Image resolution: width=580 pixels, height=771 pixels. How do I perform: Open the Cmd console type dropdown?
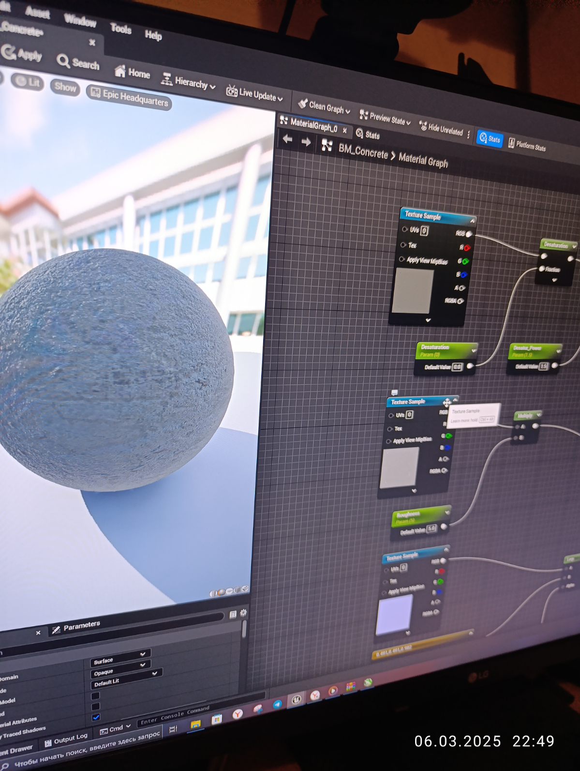coord(115,729)
